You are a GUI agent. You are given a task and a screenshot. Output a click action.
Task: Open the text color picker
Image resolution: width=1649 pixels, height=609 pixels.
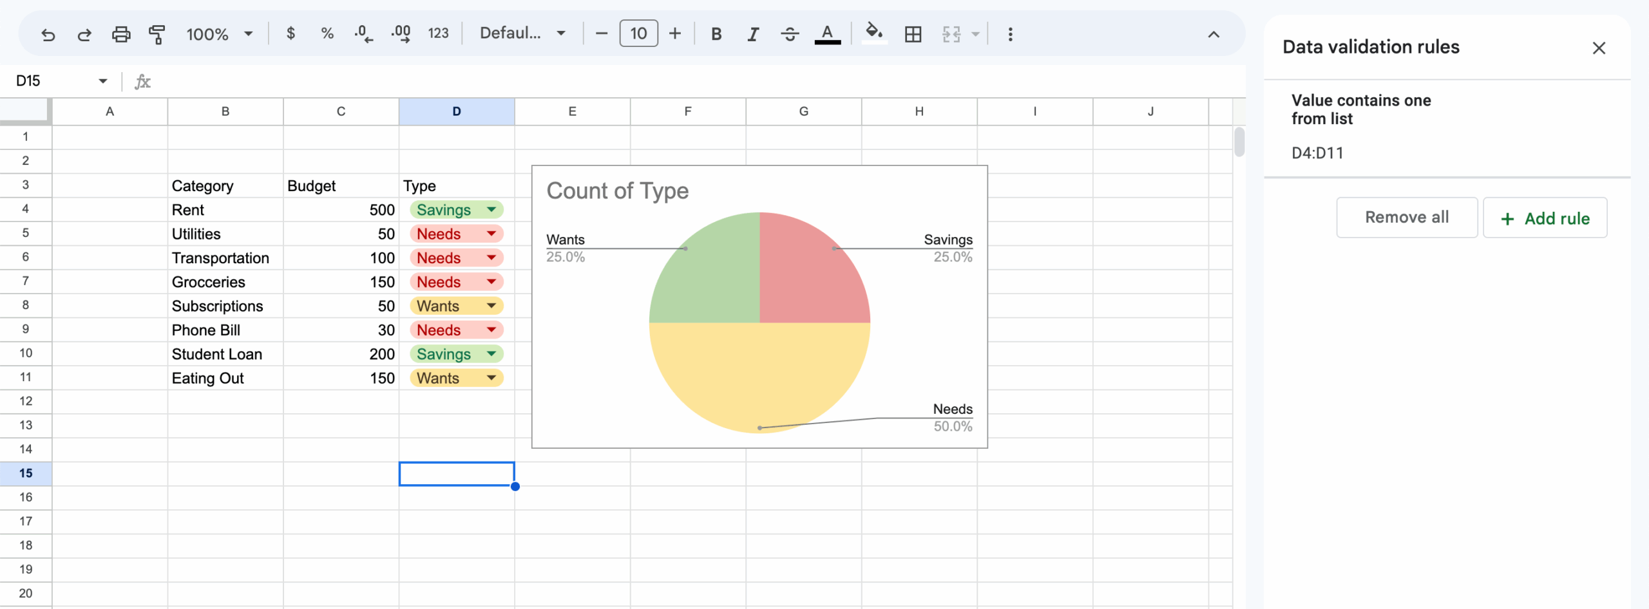tap(828, 34)
